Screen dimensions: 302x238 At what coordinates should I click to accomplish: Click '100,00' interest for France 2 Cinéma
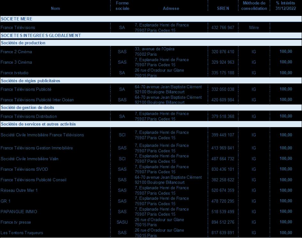coord(286,52)
